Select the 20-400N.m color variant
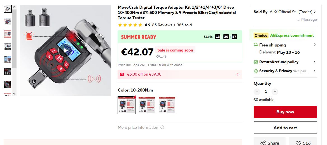The height and width of the screenshot is (145, 327). (147, 105)
